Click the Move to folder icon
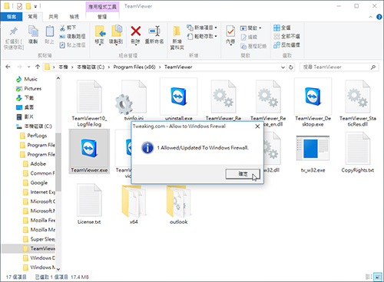The width and height of the screenshot is (384, 282). 100,31
